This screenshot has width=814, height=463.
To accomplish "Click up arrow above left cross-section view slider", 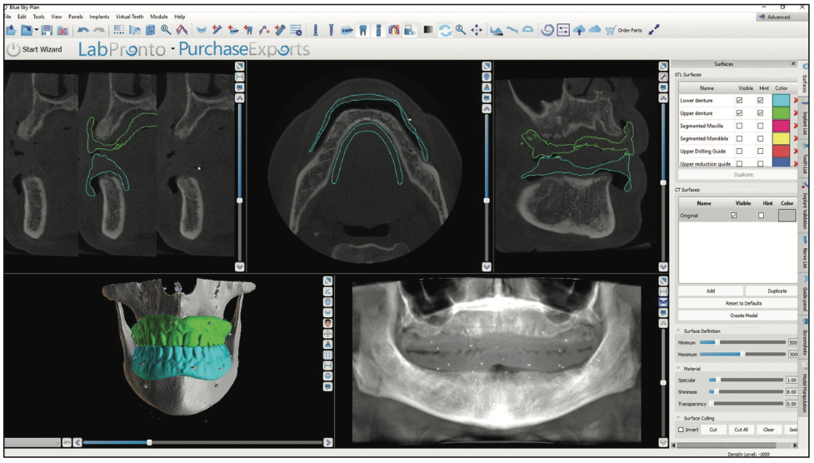I will (x=239, y=98).
